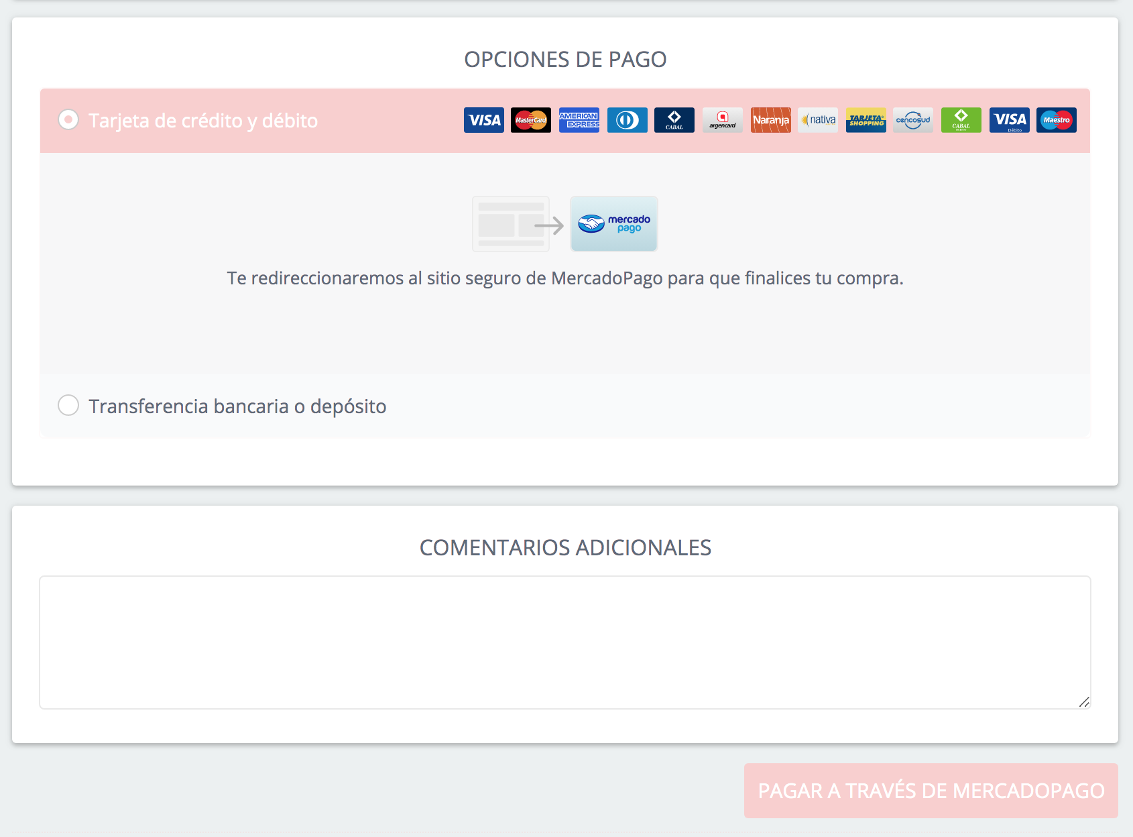This screenshot has width=1133, height=837.
Task: Click the 'Te redireccionaremos al sitio seguro' message
Action: (x=565, y=278)
